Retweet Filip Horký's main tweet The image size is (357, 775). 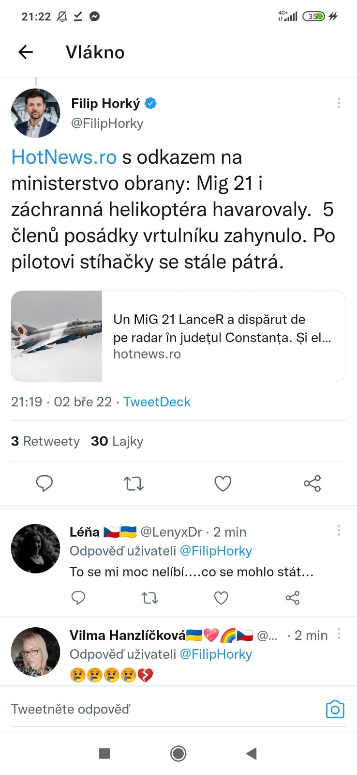point(134,483)
